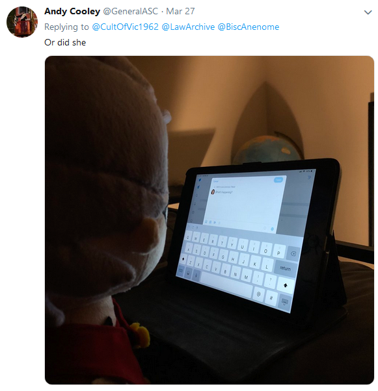Tap the # key on the keyboard

pyautogui.click(x=271, y=298)
